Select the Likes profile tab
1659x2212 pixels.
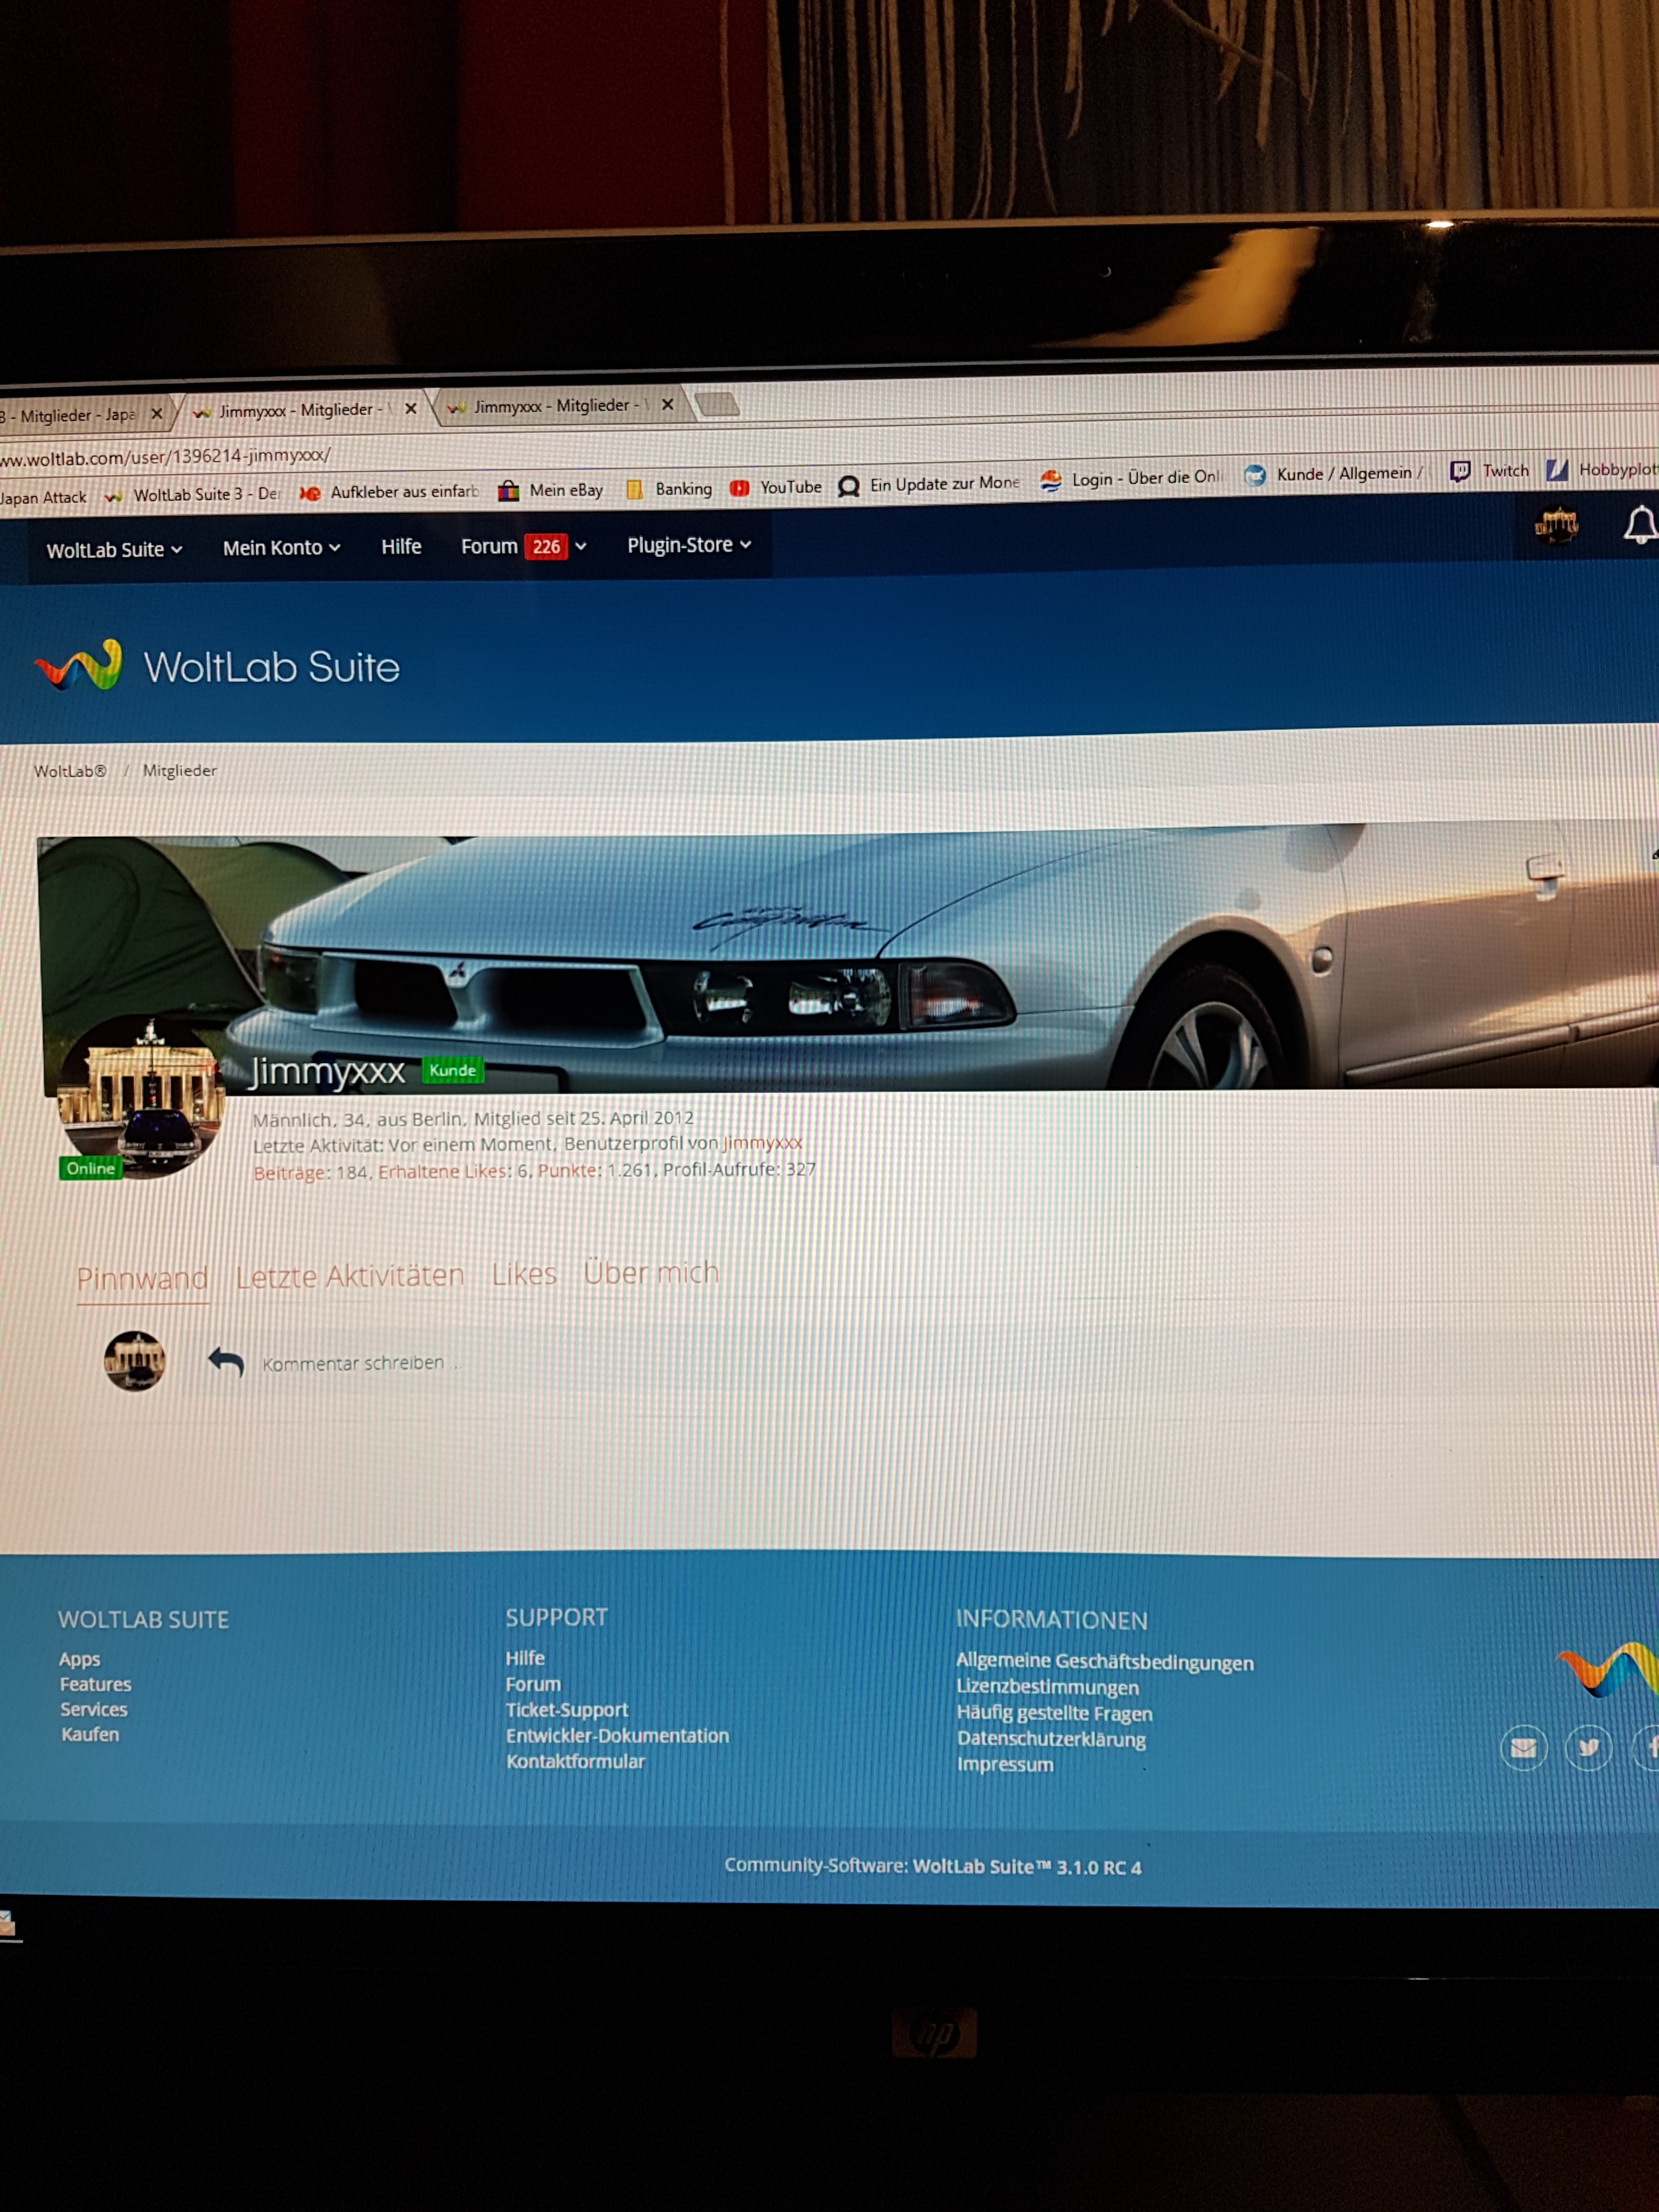click(524, 1274)
